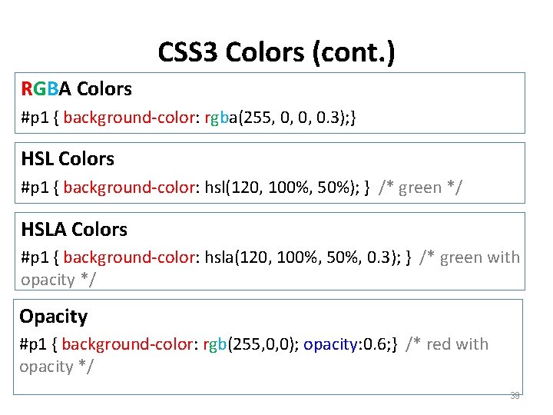The height and width of the screenshot is (415, 553).
Task: Click the blue "opacity" property before 0.6
Action: 330,344
